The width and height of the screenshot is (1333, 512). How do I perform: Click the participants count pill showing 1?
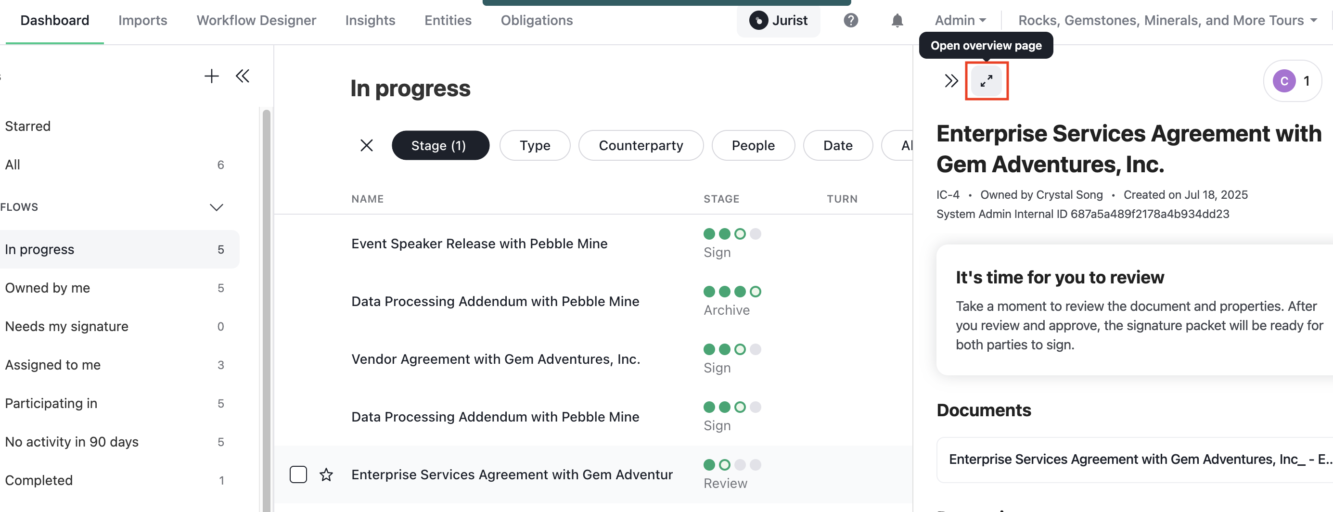coord(1293,81)
